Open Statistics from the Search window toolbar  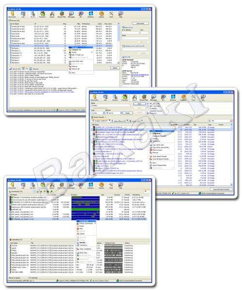point(173,98)
